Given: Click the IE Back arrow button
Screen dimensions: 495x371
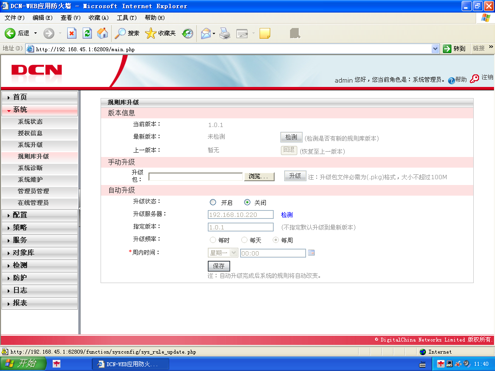Looking at the screenshot, I should tap(10, 33).
